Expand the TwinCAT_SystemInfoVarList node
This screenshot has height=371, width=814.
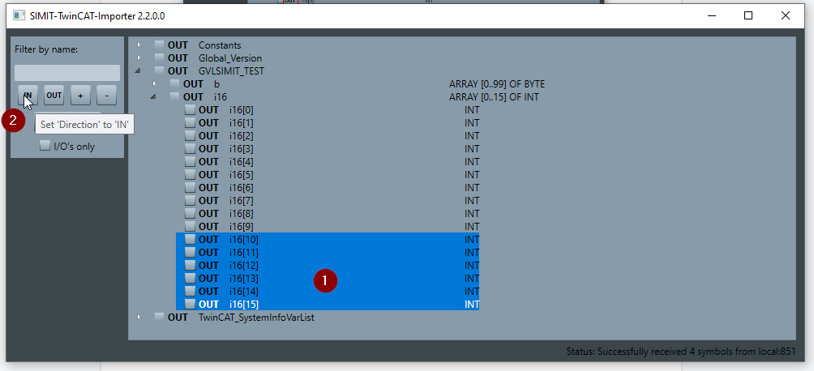[139, 317]
